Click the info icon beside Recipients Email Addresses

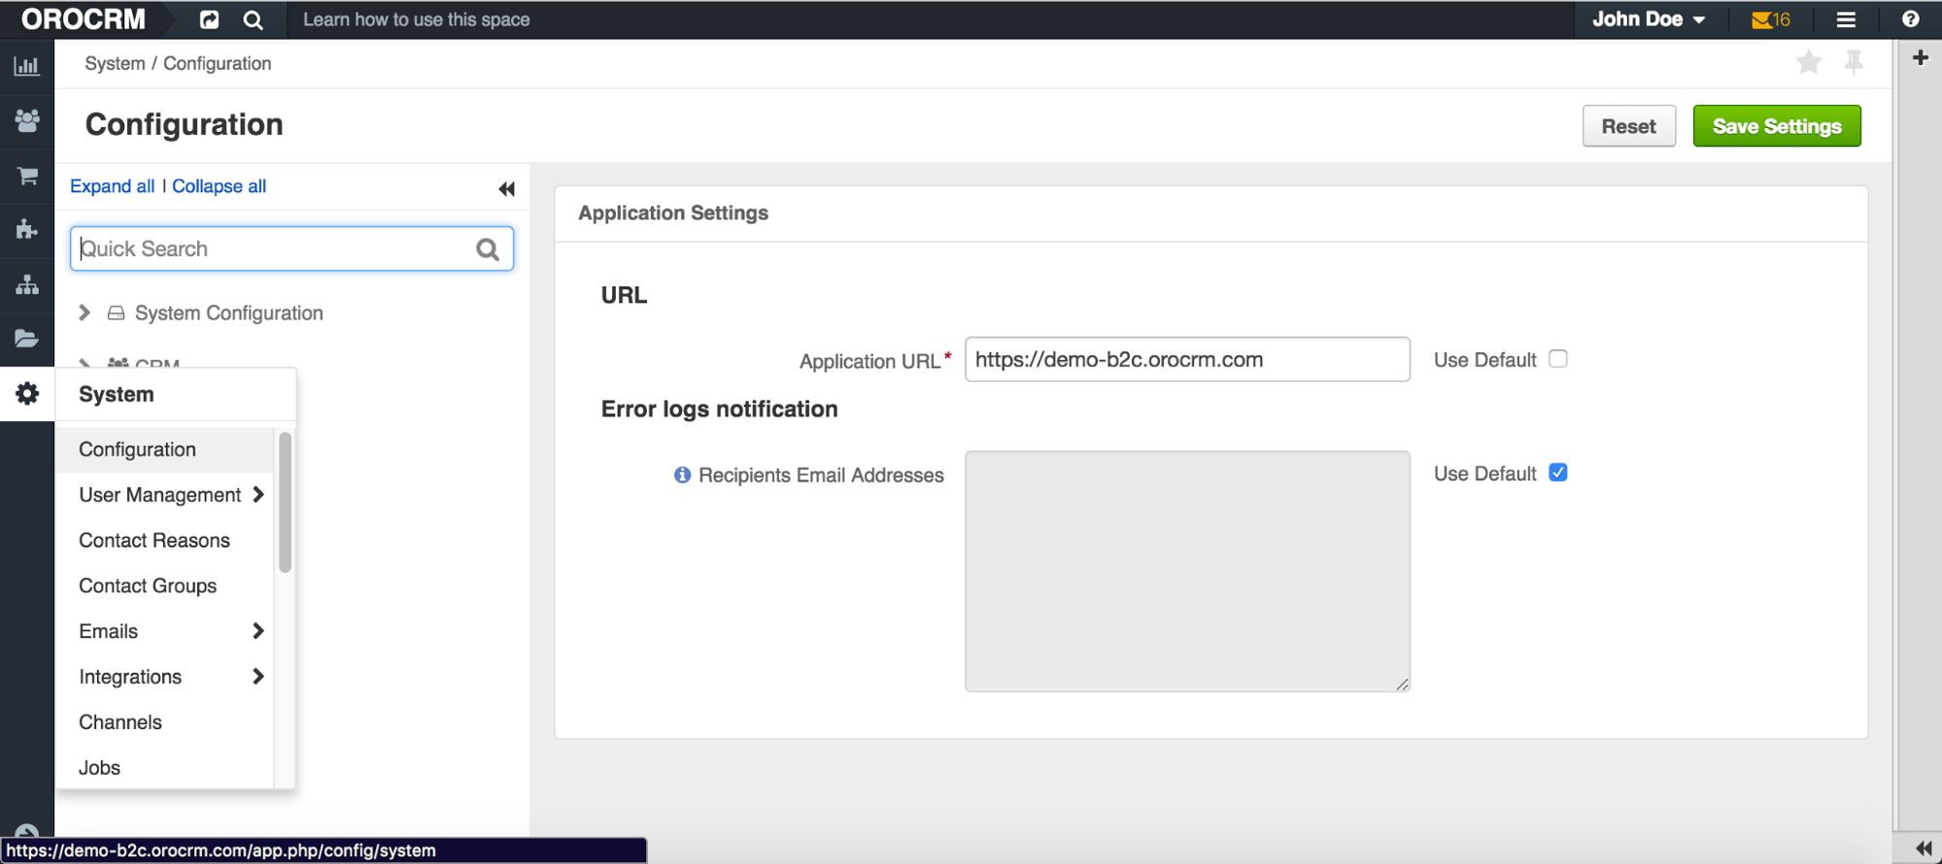[x=682, y=475]
